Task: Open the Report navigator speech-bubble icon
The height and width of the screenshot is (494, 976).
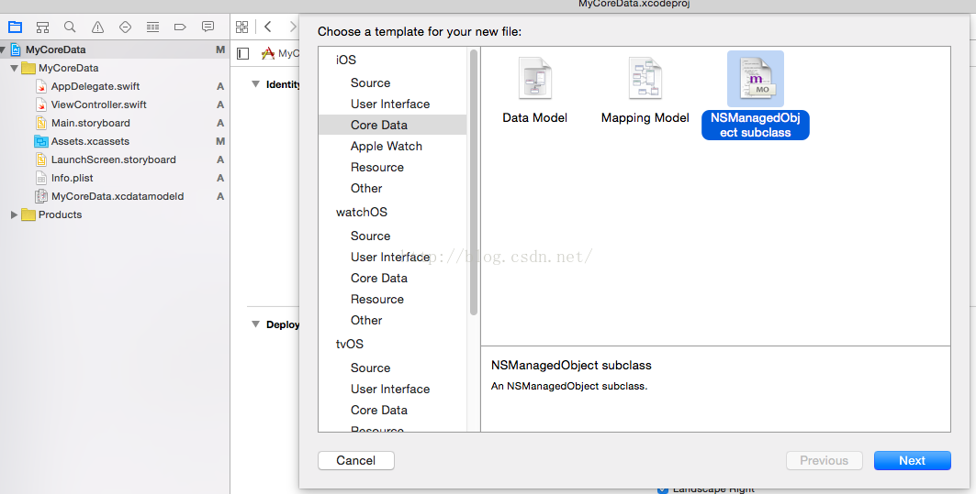Action: tap(208, 27)
